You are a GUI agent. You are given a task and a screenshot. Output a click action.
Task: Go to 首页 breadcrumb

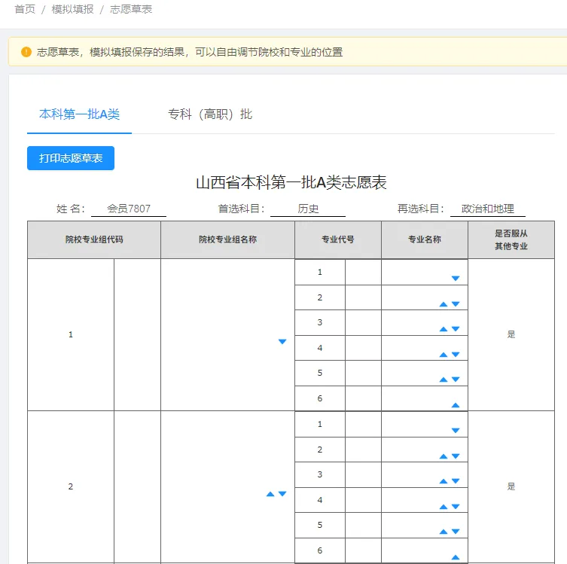click(x=25, y=9)
